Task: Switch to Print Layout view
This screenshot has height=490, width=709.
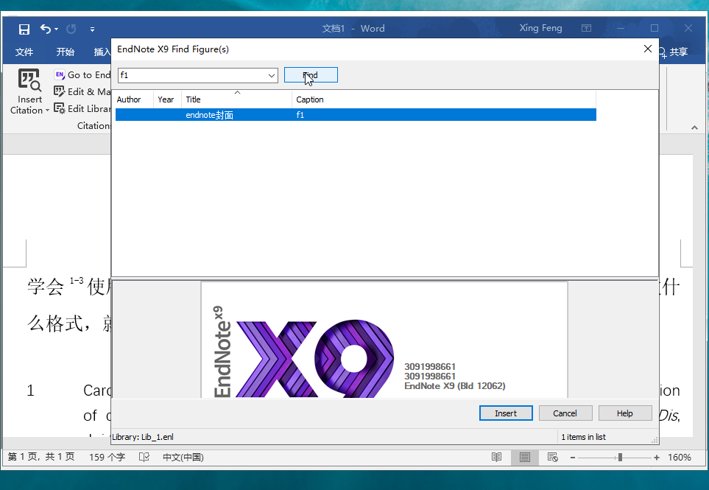Action: click(x=524, y=458)
